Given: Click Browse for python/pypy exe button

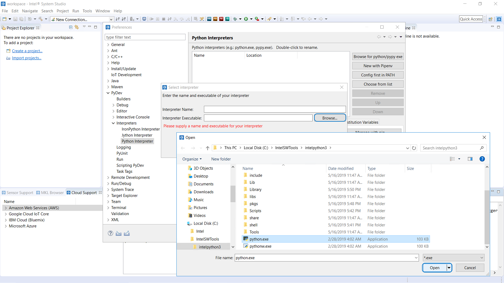Looking at the screenshot, I should click(x=378, y=57).
